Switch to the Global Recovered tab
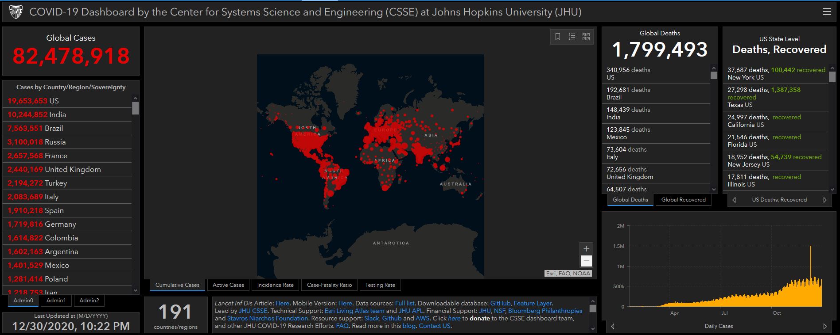This screenshot has width=840, height=335. point(683,200)
